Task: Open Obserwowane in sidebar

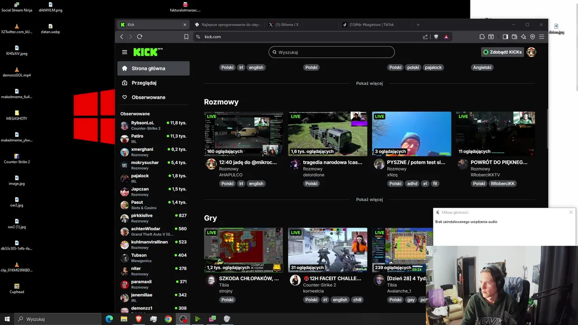Action: 154,97
